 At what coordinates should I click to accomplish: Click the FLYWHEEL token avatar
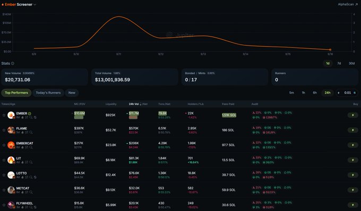[x=11, y=205]
